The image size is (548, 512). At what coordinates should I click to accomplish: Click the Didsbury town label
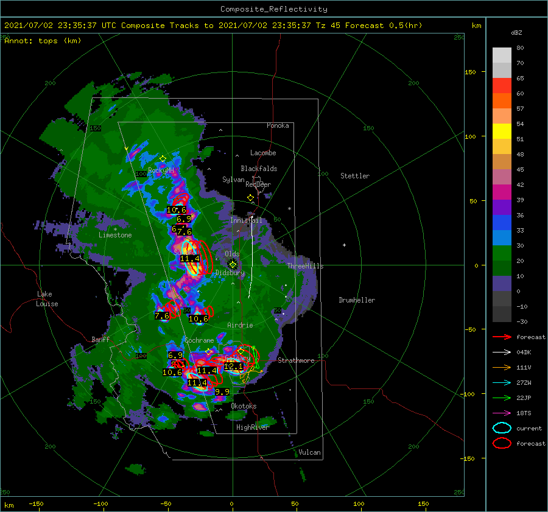click(x=230, y=273)
